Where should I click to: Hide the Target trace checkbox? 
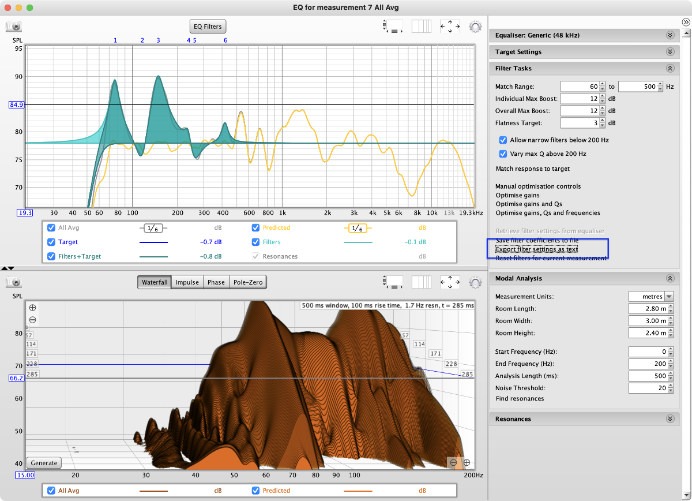[x=51, y=242]
